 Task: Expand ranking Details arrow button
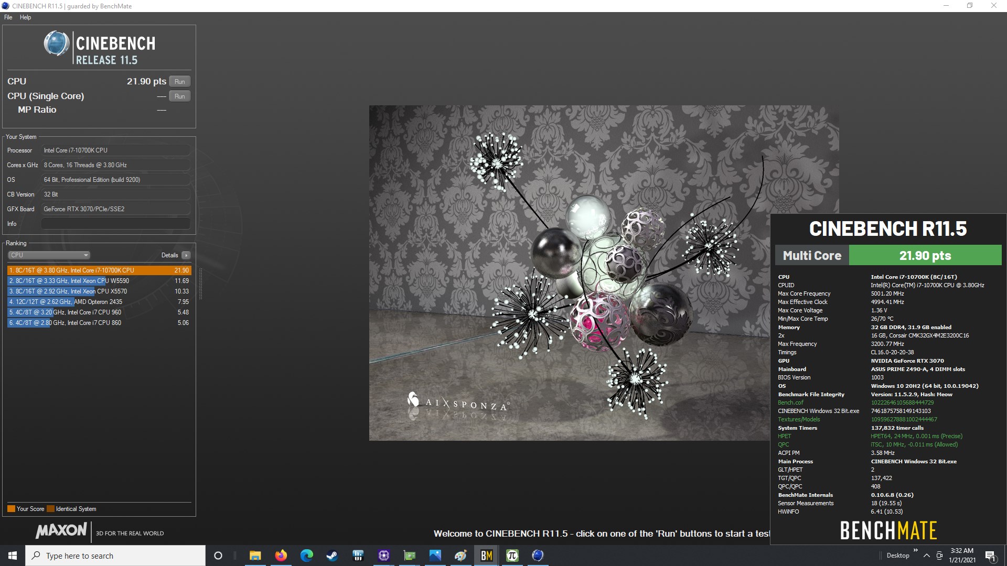click(186, 255)
